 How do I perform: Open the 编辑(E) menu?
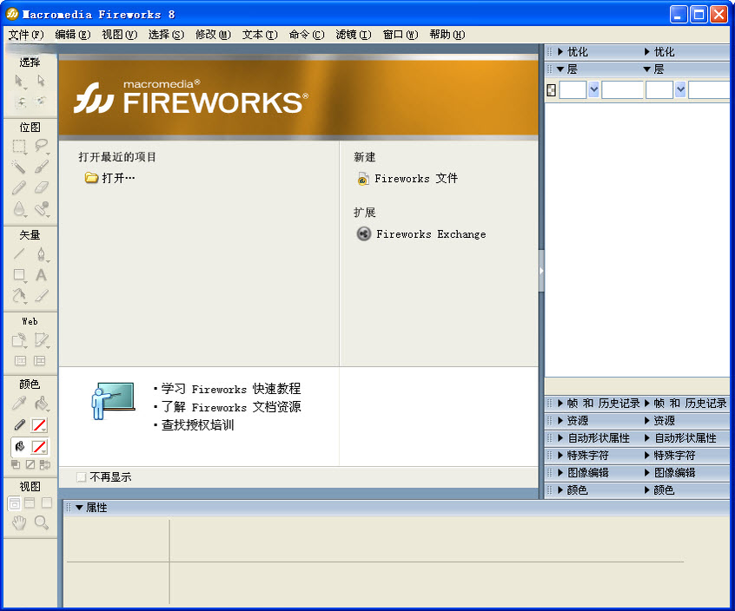pos(73,35)
